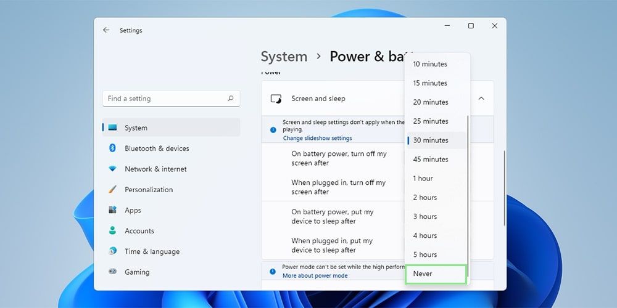Click the Personalization paintbrush icon
The width and height of the screenshot is (617, 308).
[112, 189]
